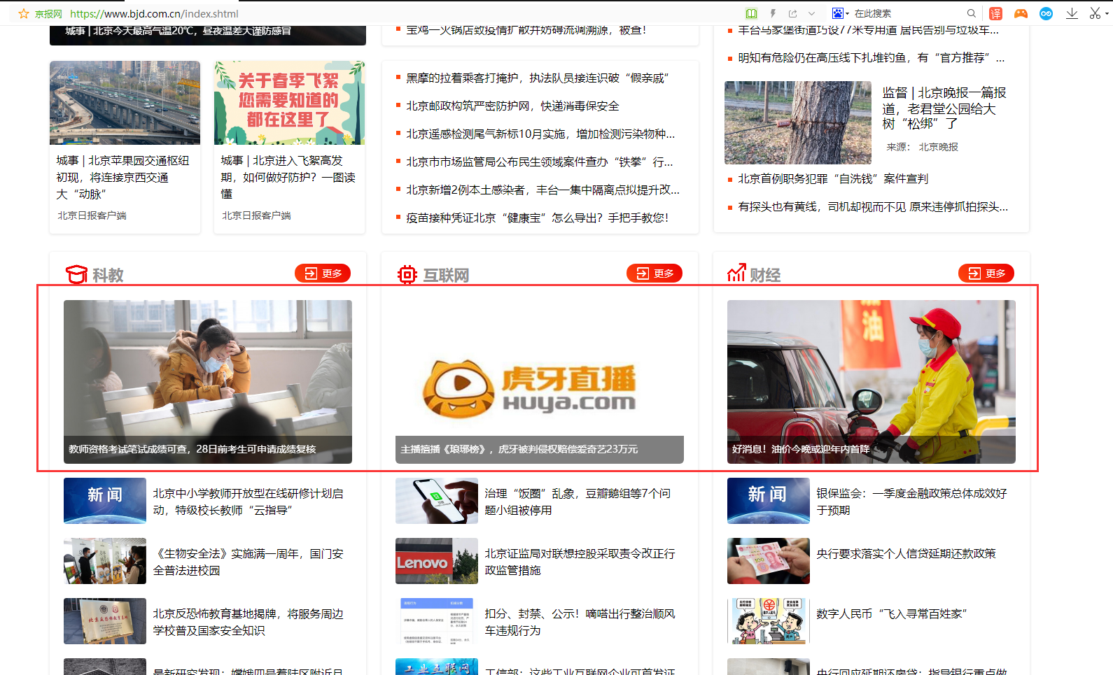Click the banknotes in hand thumbnail
Viewport: 1113px width, 675px height.
point(769,561)
